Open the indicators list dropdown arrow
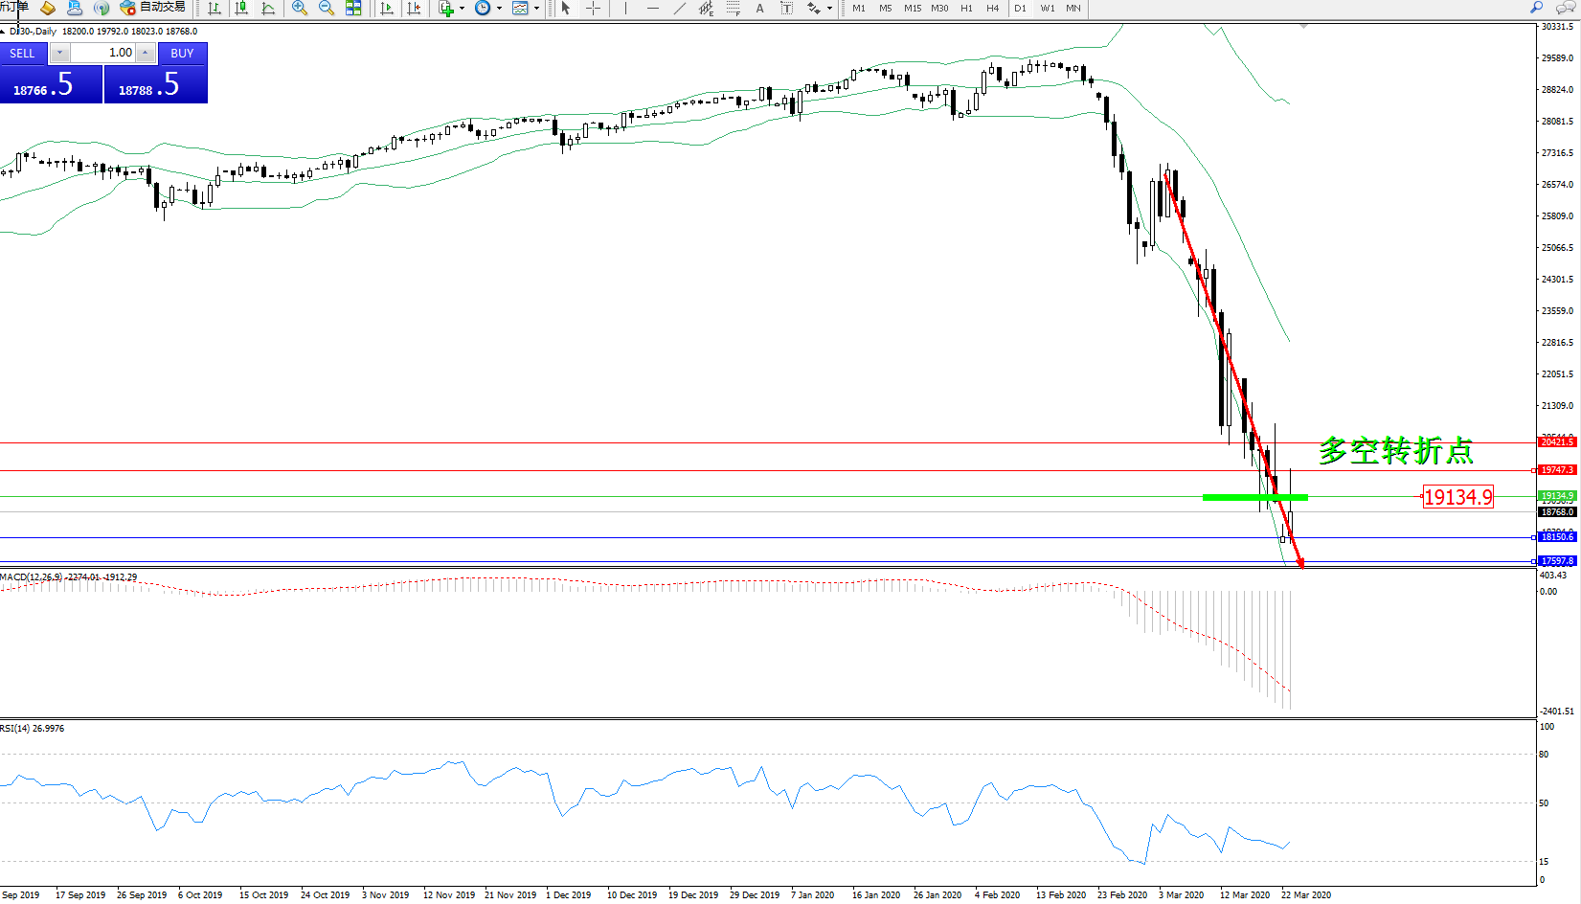Image resolution: width=1581 pixels, height=904 pixels. [x=462, y=9]
